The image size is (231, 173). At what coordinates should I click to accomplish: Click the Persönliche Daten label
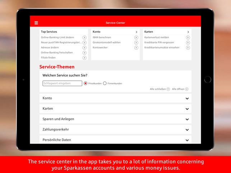tap(57, 140)
